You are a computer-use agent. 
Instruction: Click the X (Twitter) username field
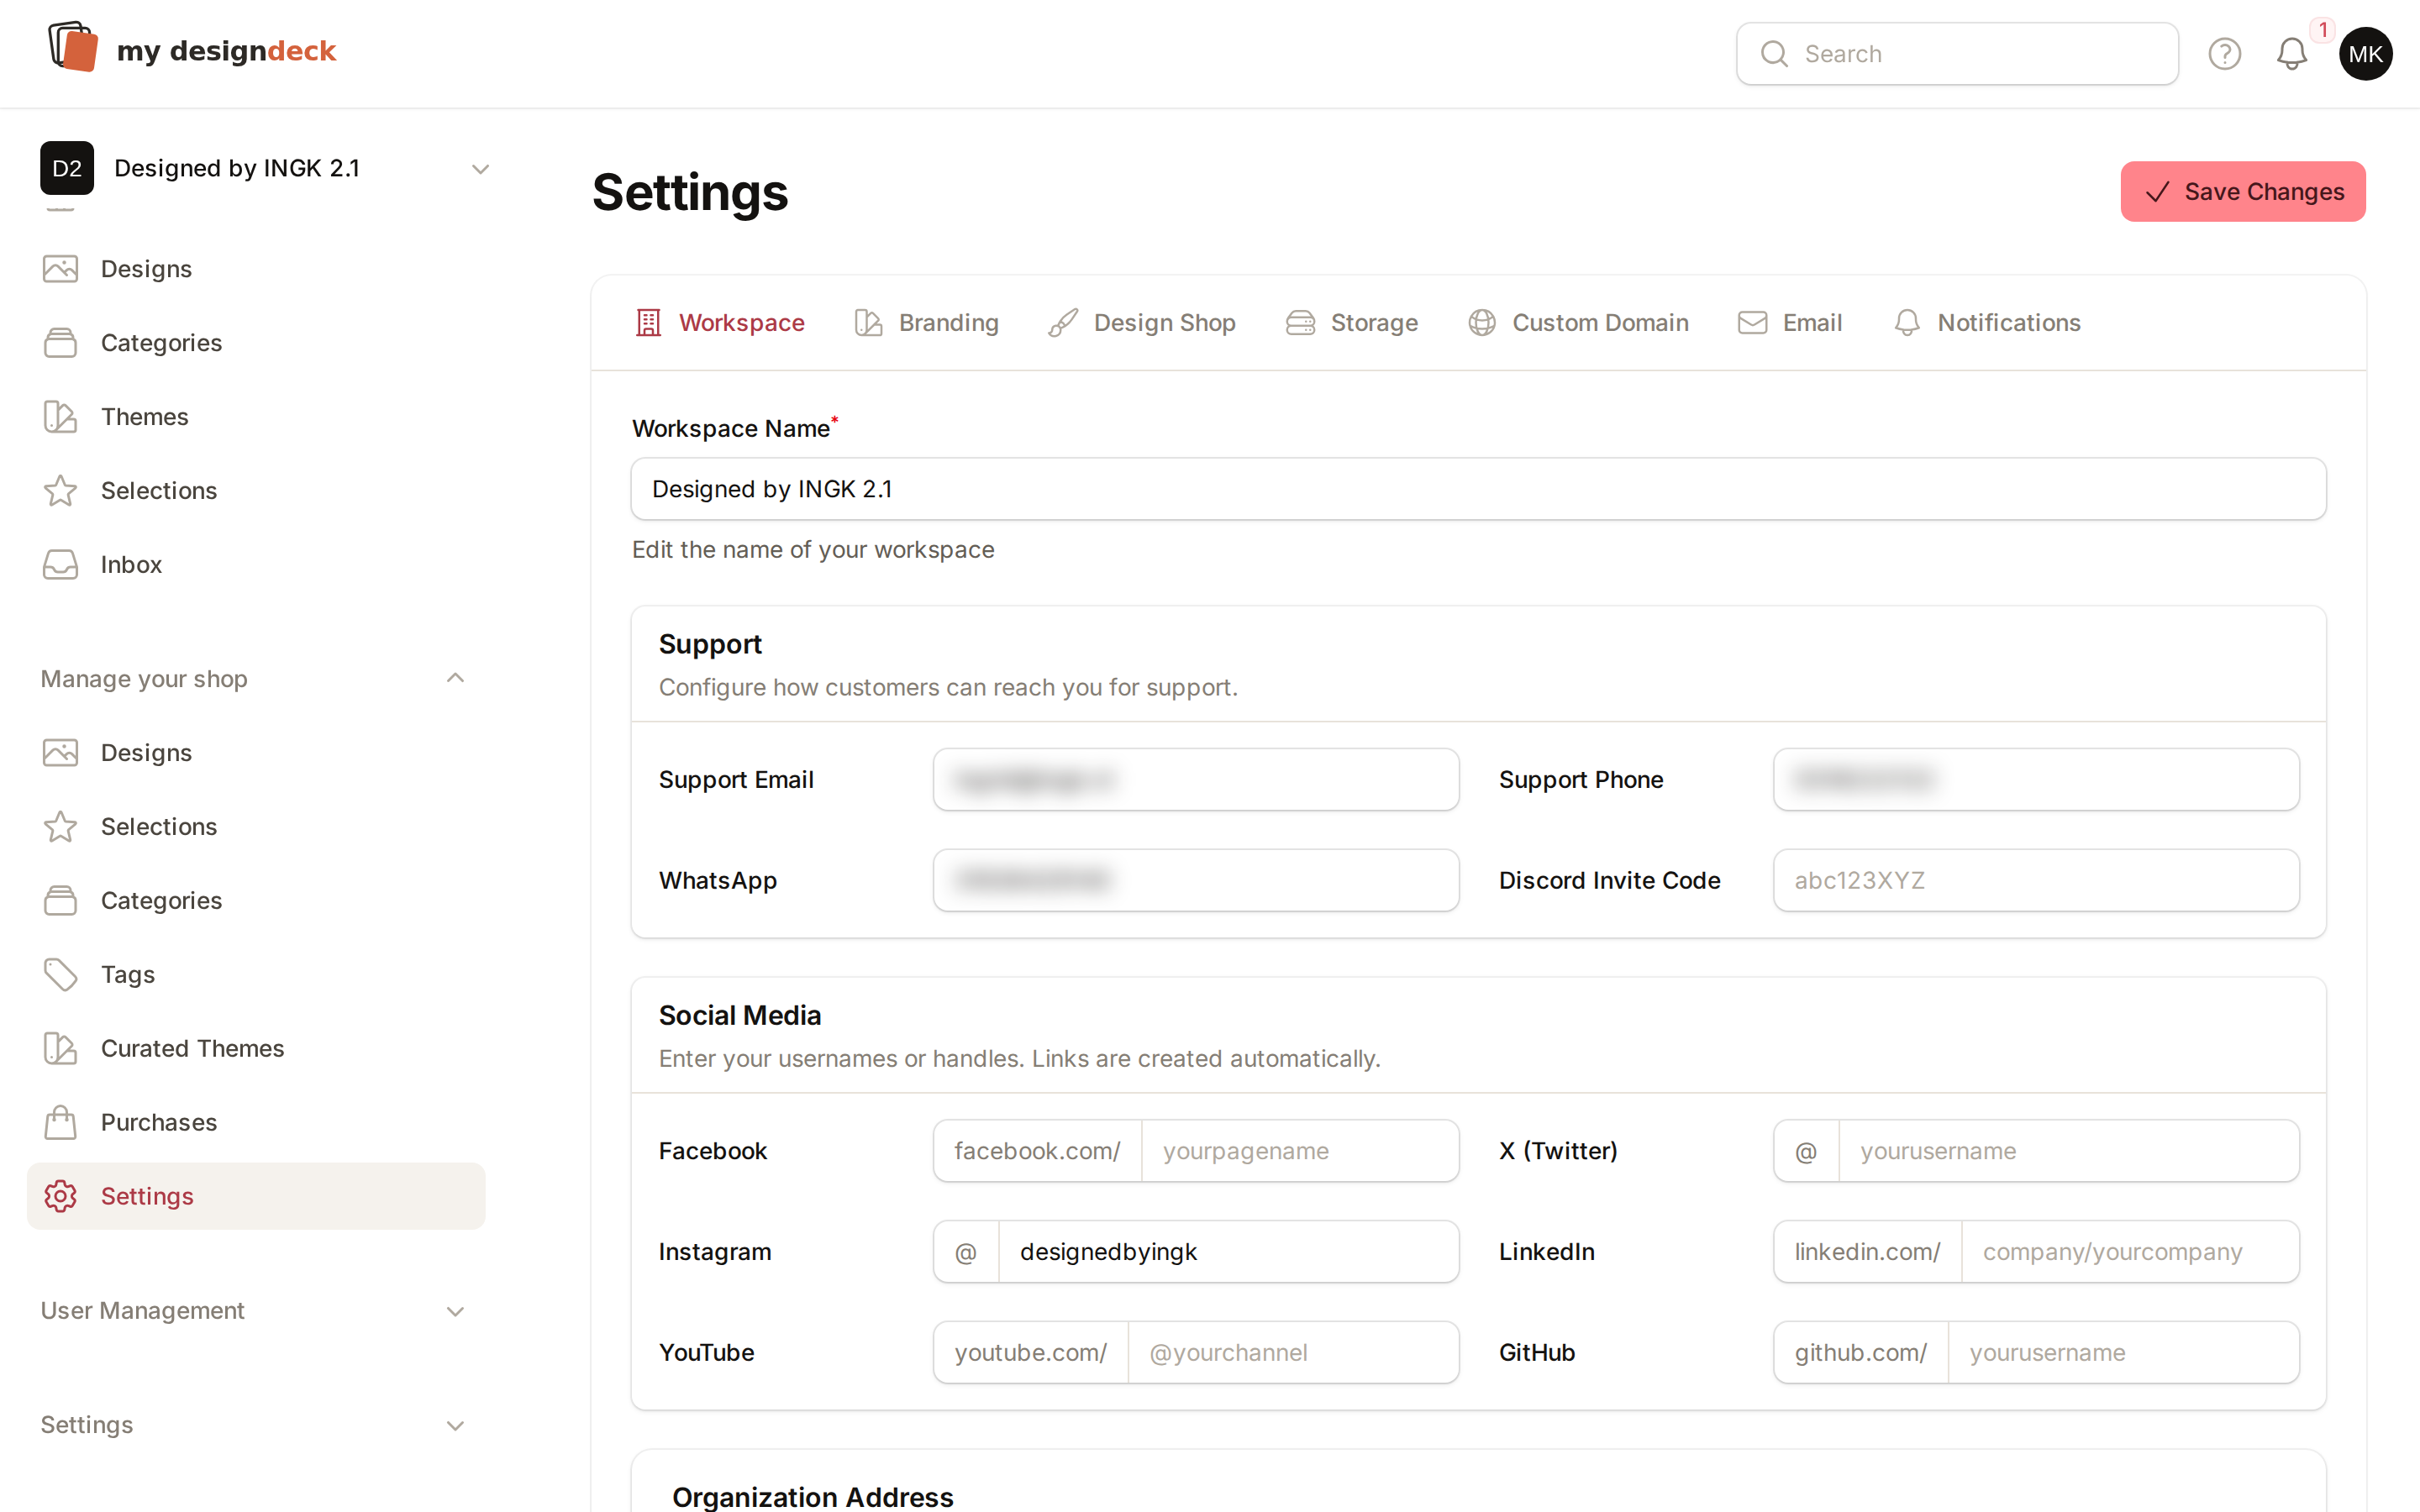point(2068,1151)
